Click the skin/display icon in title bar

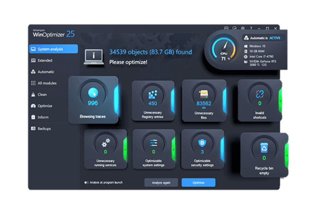pos(234,28)
